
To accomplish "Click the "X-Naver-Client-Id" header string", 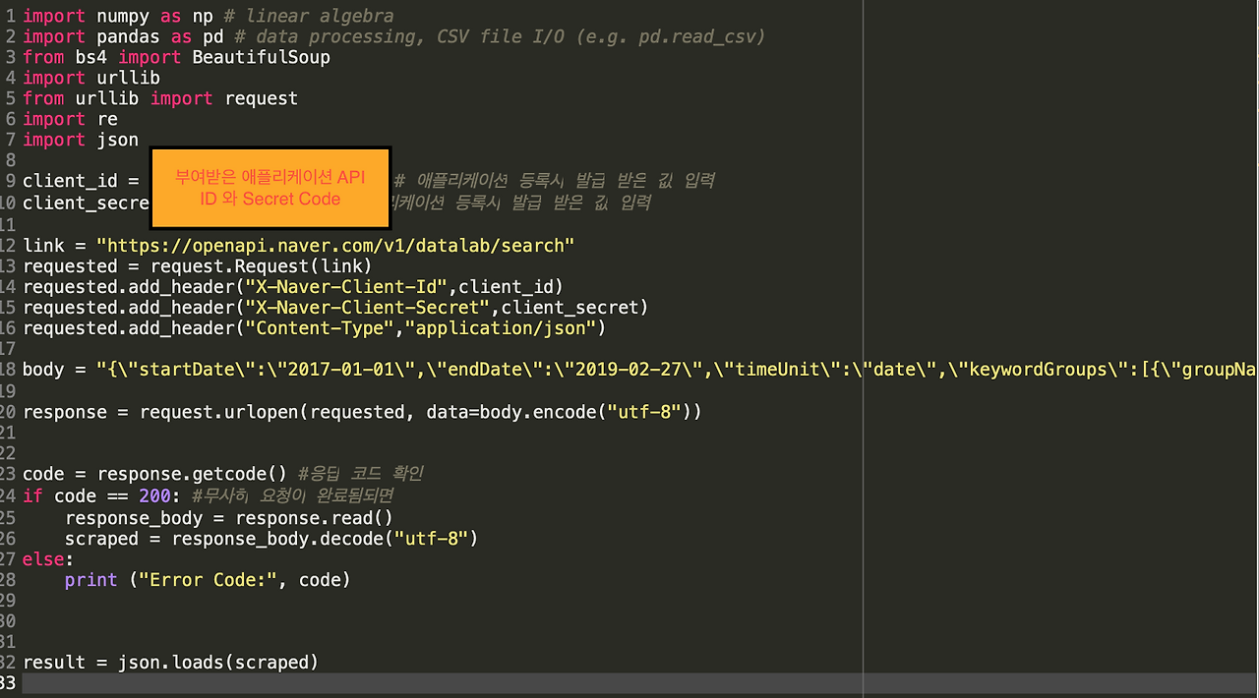I will 346,286.
